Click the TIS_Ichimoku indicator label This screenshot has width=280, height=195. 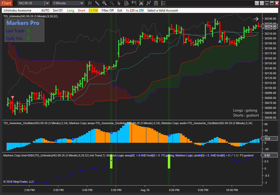tap(31, 16)
